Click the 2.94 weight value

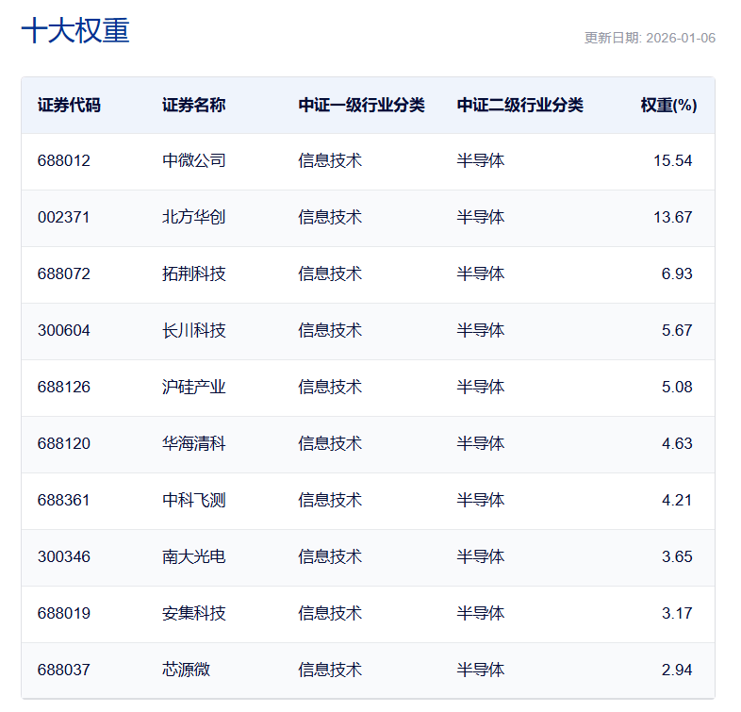(676, 670)
